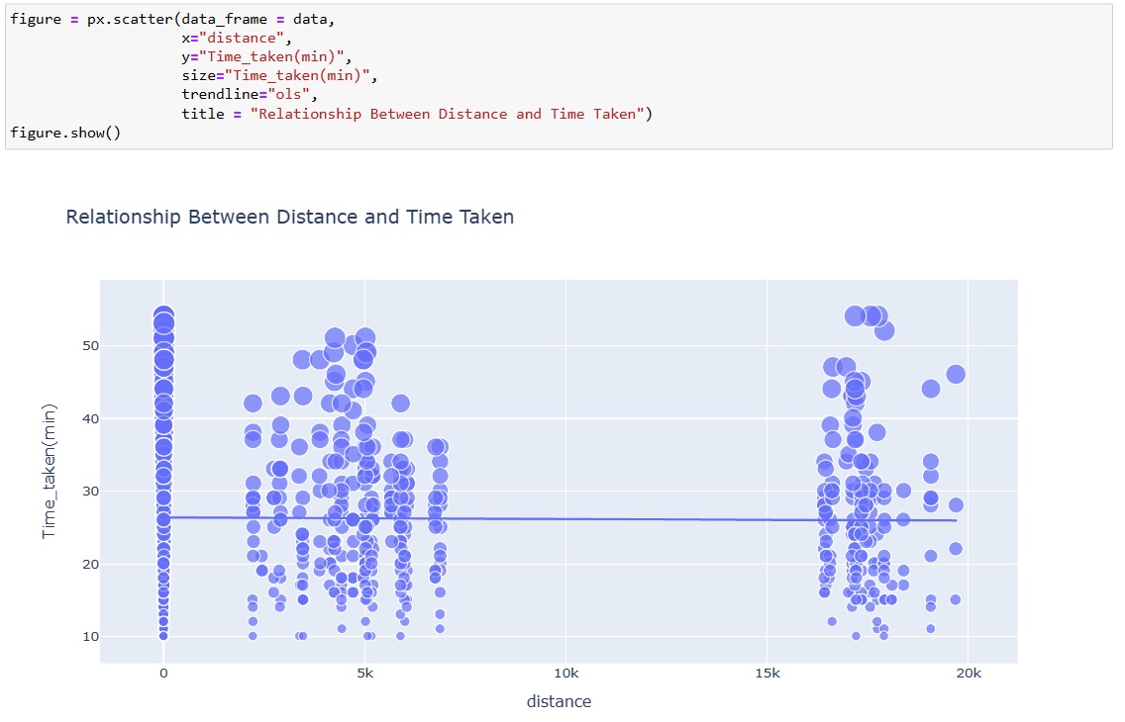Click the figure.show() line in code
1125x722 pixels.
click(64, 133)
